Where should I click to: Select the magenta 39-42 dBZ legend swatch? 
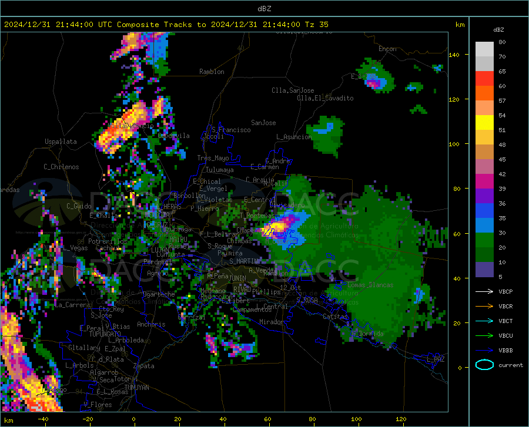484,181
